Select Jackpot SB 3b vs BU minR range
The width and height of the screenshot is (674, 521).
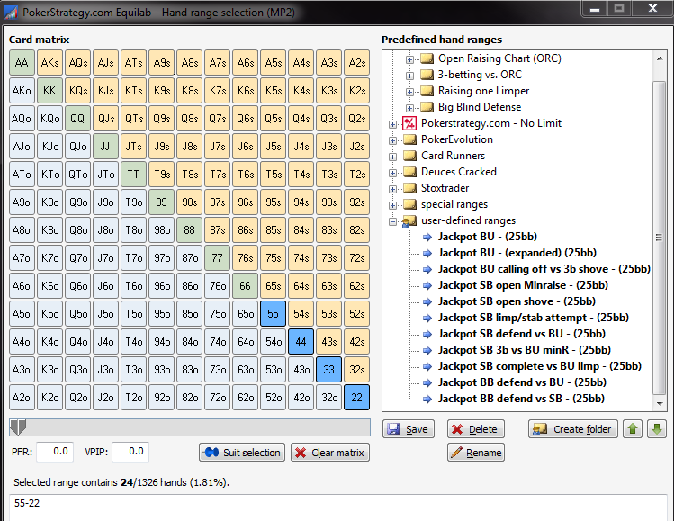click(x=525, y=350)
